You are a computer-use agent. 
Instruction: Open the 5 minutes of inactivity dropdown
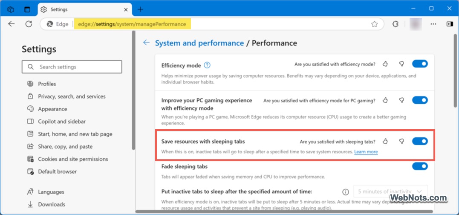click(390, 192)
